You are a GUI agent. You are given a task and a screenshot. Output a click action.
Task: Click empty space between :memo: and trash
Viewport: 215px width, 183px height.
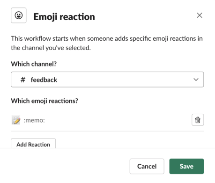tap(117, 120)
